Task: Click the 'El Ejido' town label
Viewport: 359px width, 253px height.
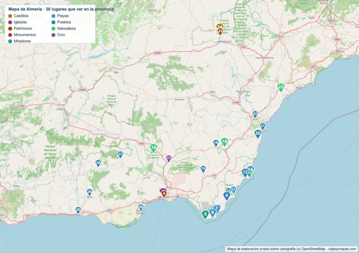Action: point(110,210)
